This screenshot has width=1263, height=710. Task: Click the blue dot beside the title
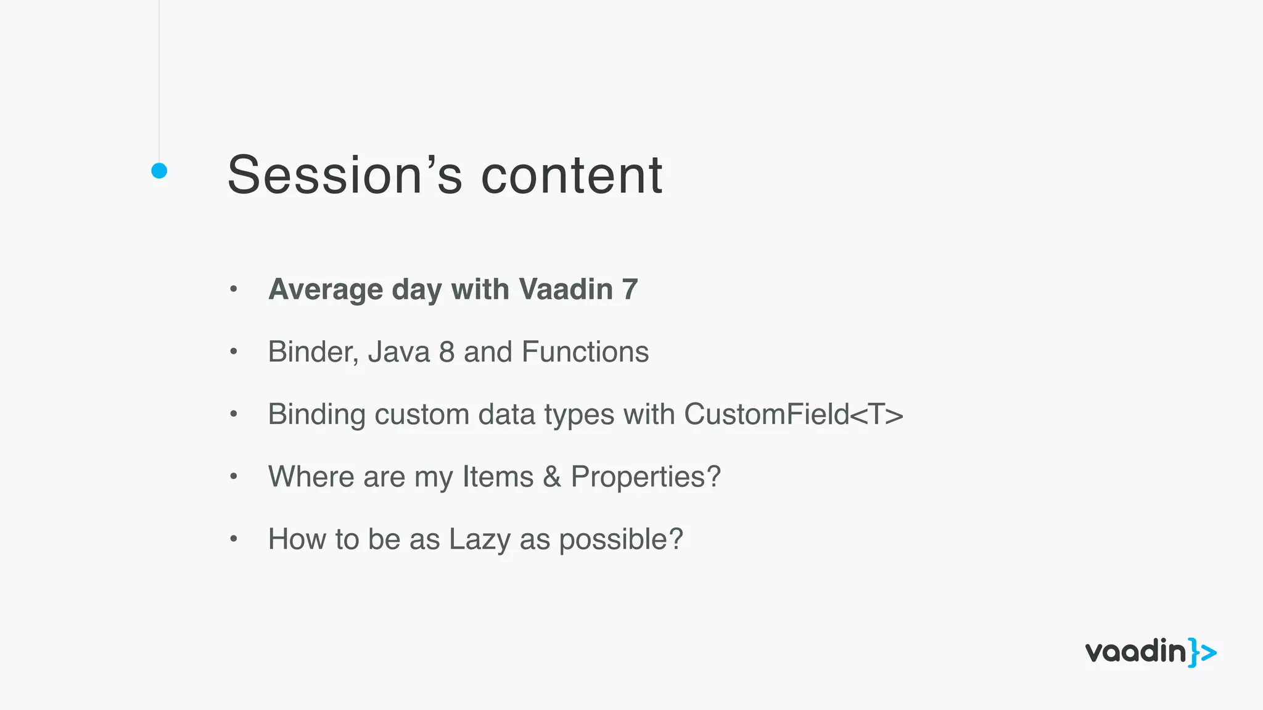tap(159, 171)
